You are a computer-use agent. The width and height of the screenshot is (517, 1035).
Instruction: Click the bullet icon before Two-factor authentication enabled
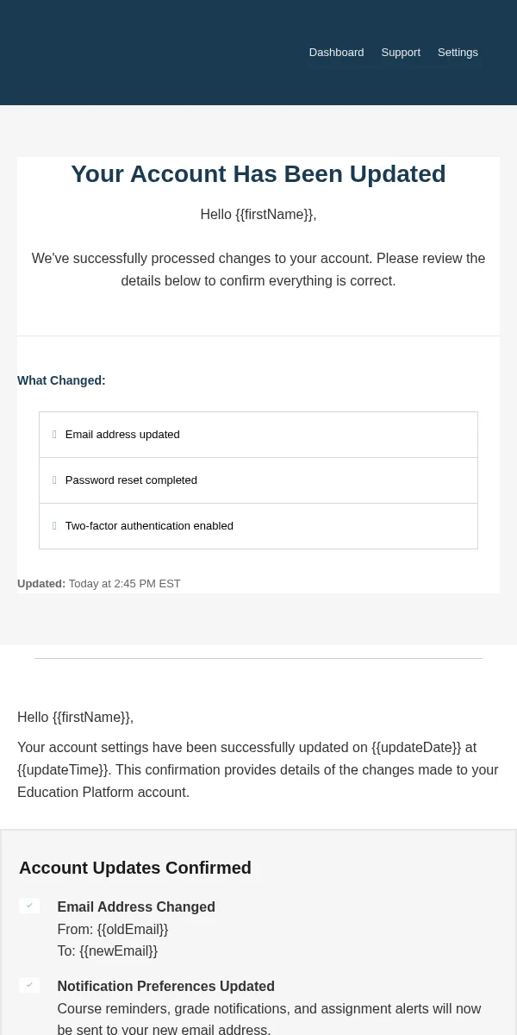(x=54, y=526)
